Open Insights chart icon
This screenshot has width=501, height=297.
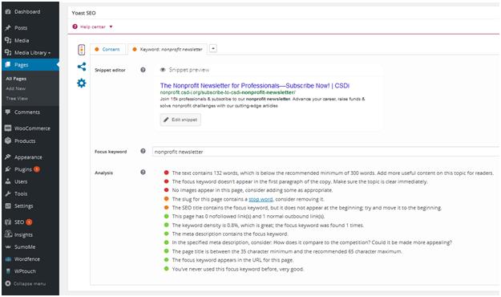point(8,234)
